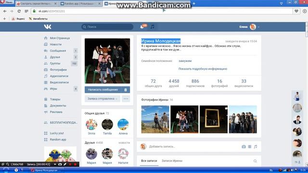Click the browser address bar
The height and width of the screenshot is (173, 308).
click(162, 11)
